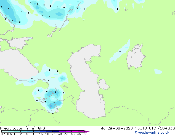Click the '10' legend scale label
The image size is (175, 135).
pos(35,134)
